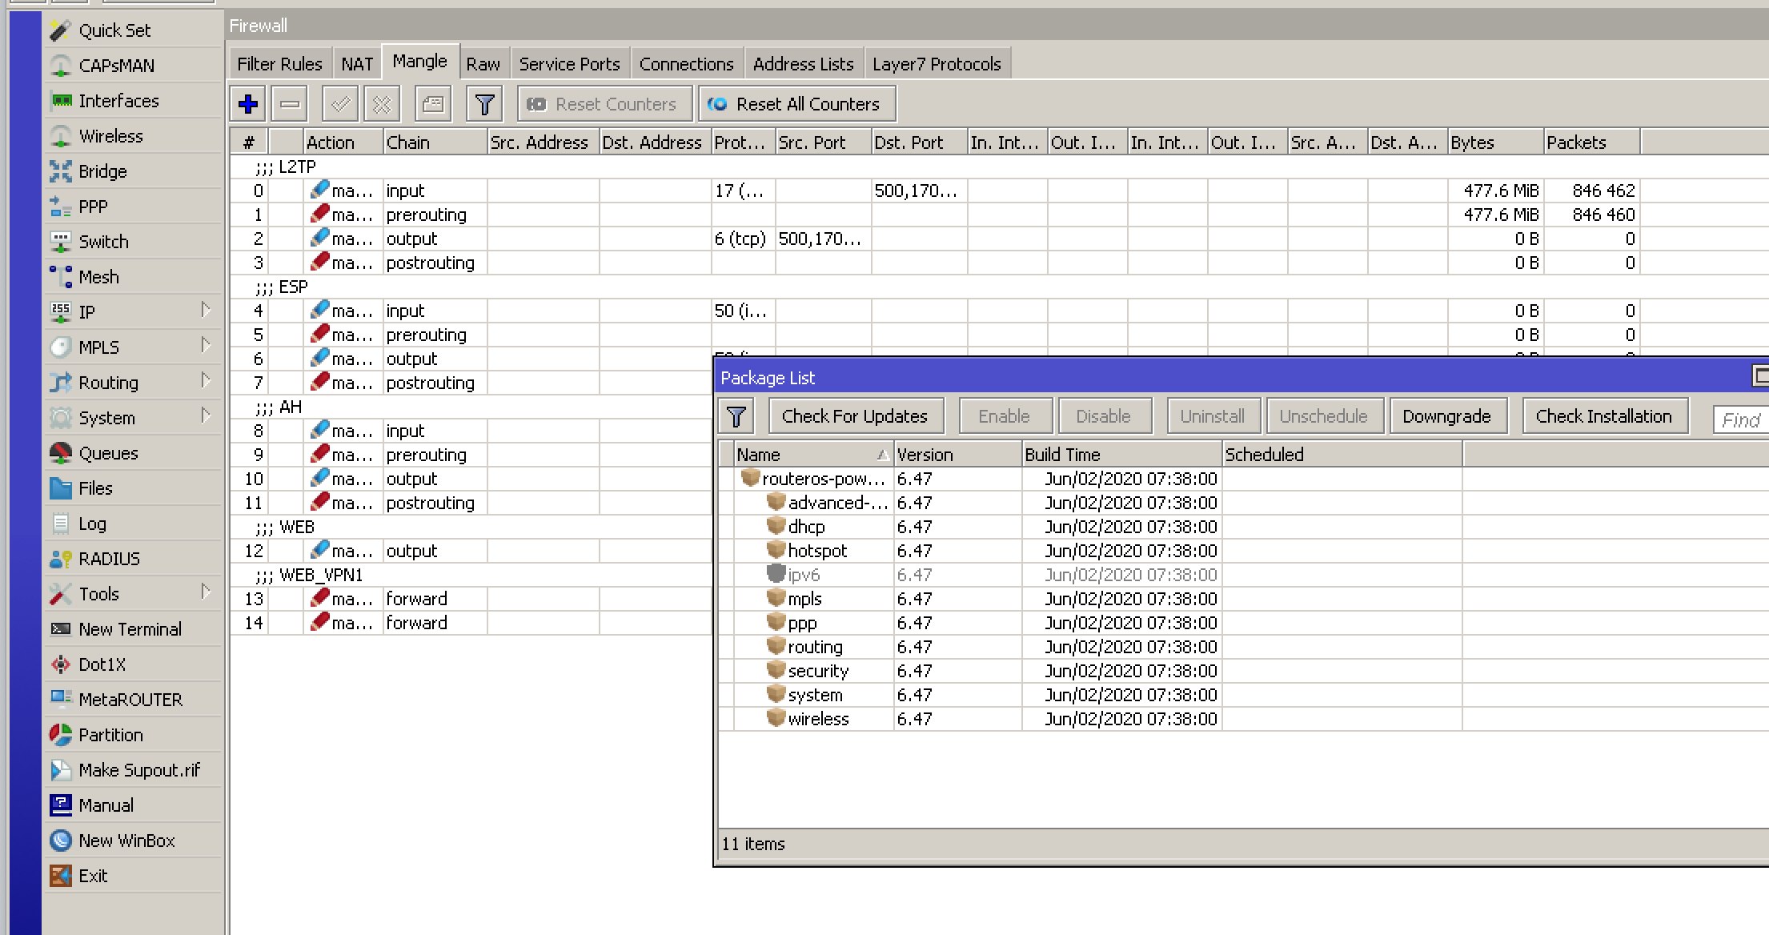
Task: Open Manual from the sidebar
Action: [132, 805]
